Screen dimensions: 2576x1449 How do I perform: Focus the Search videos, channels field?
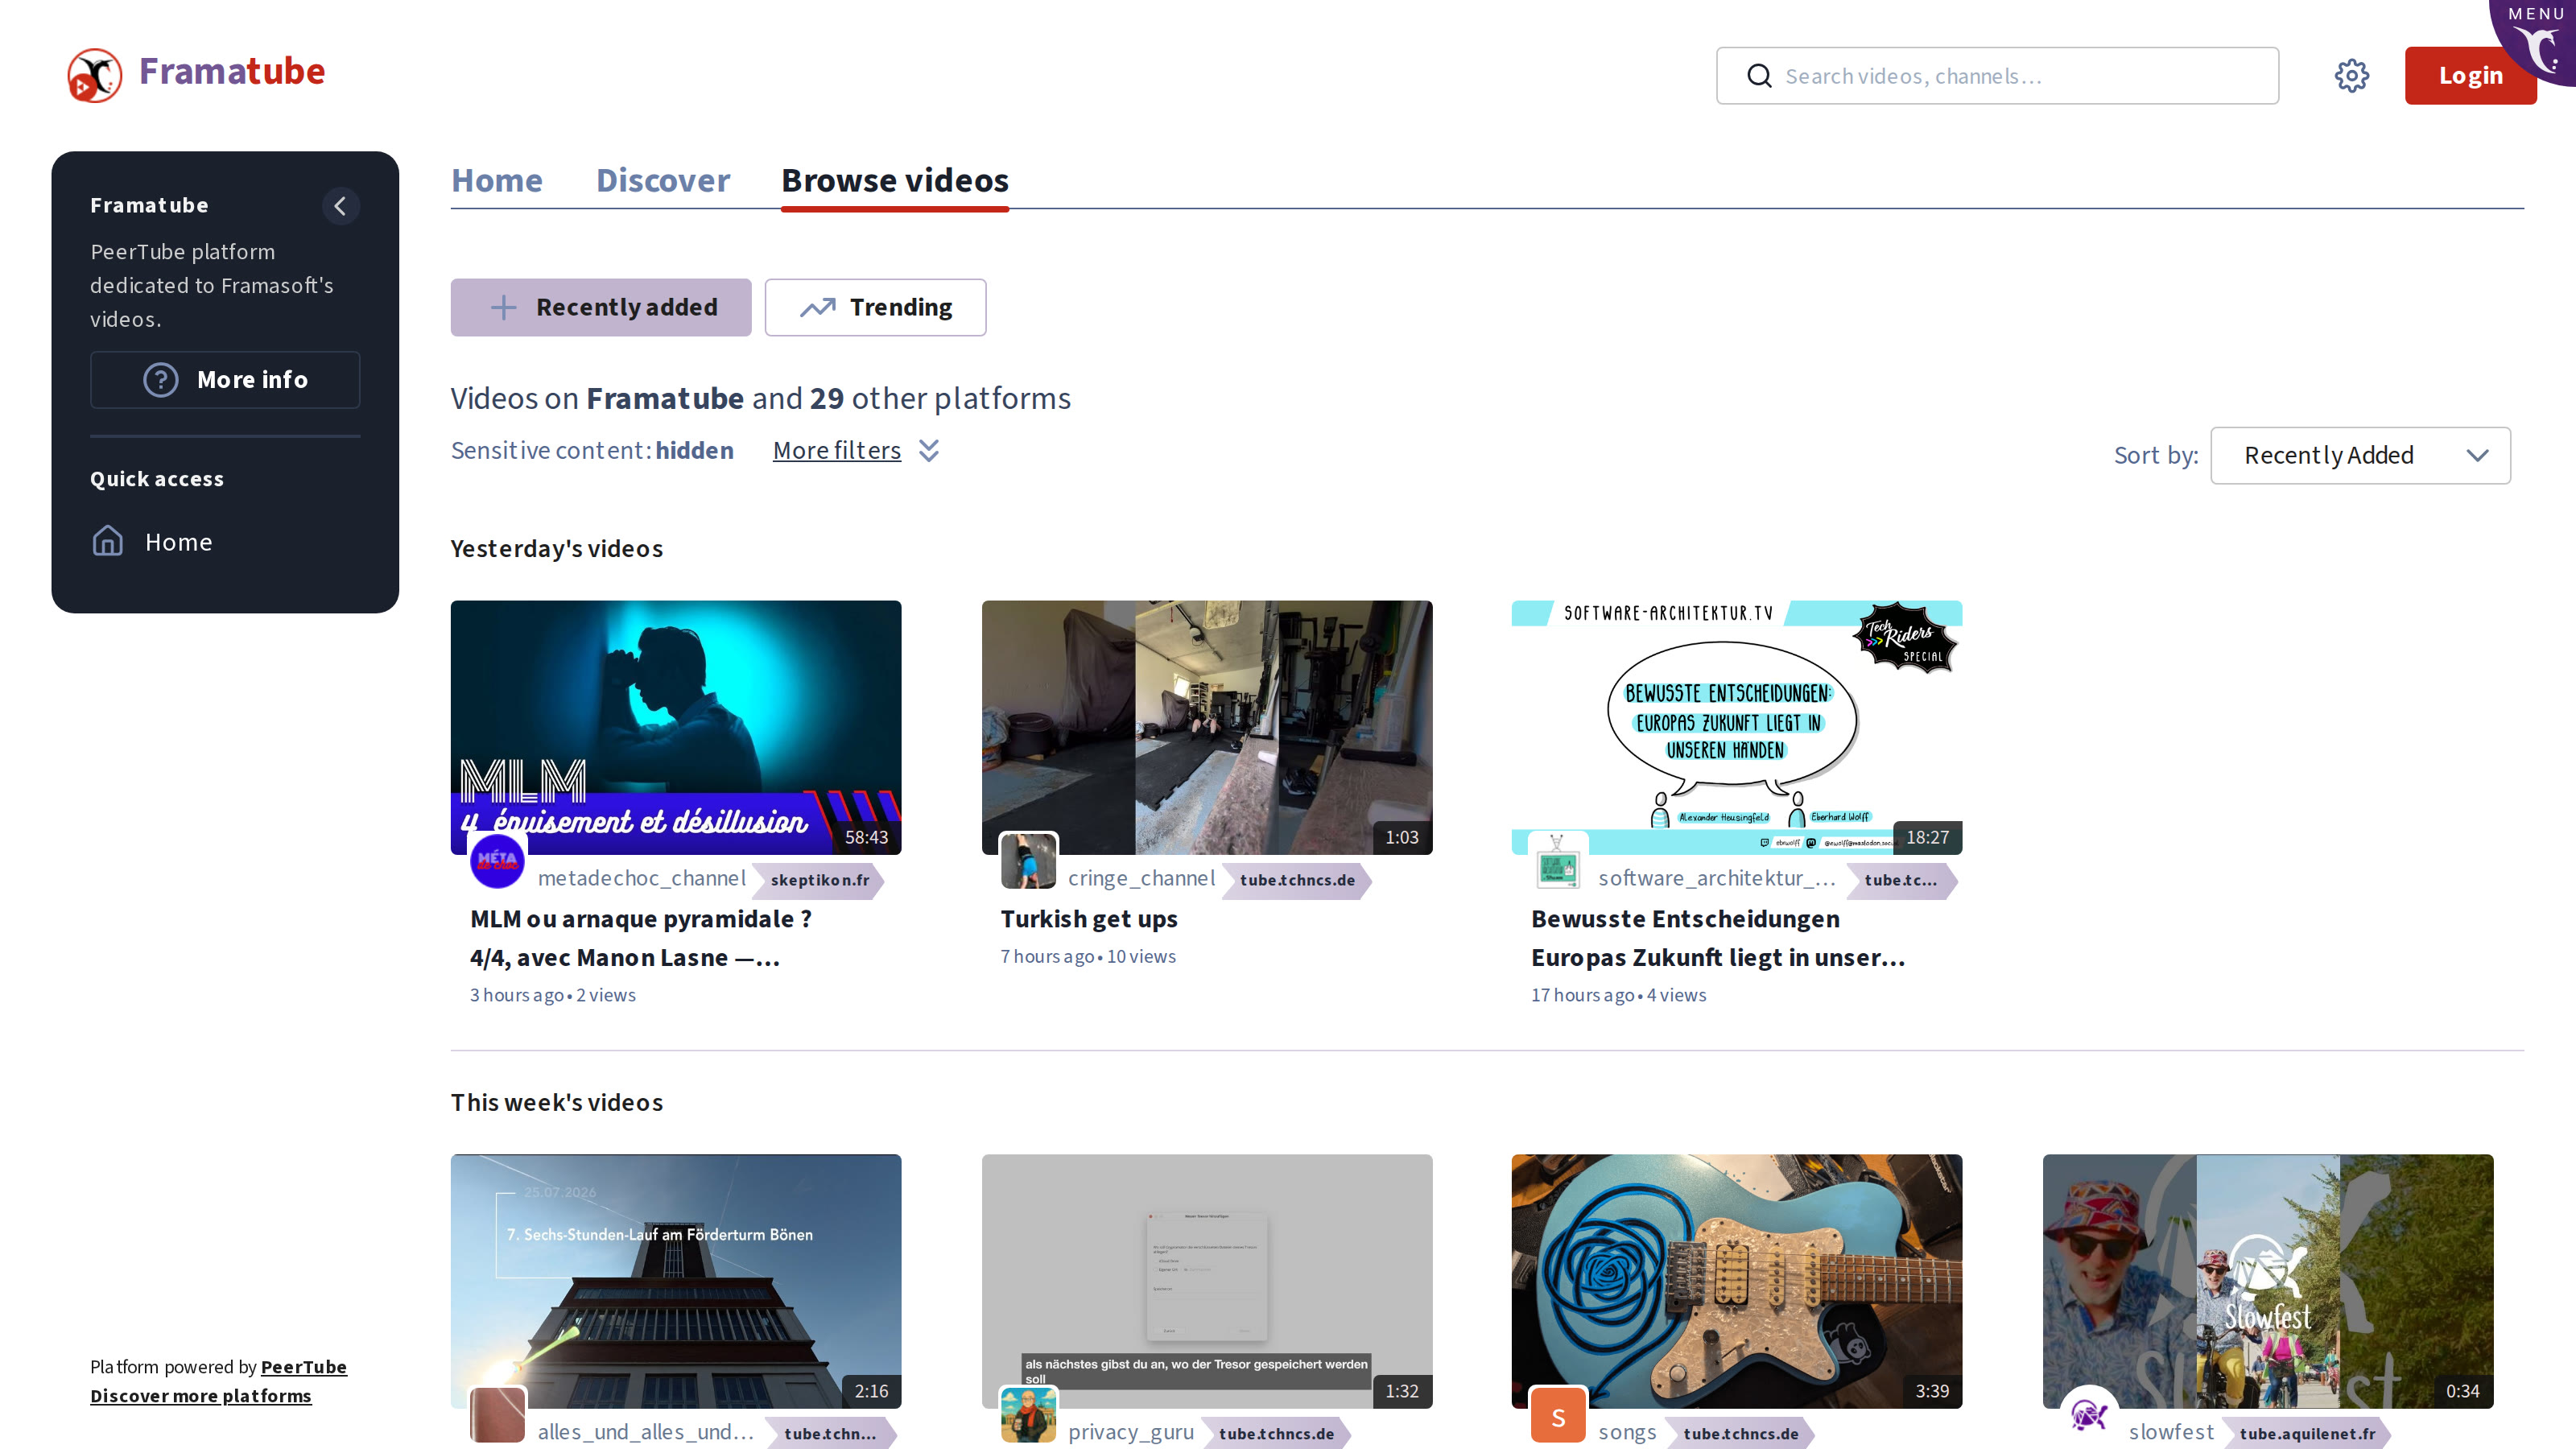[x=1997, y=76]
